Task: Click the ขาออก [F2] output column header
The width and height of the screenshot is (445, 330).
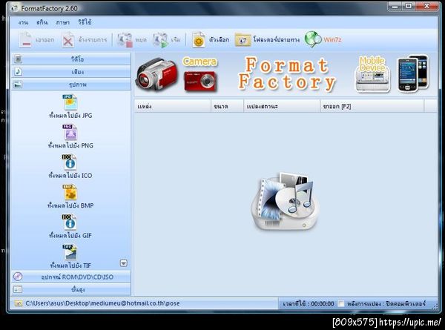Action: (372, 106)
